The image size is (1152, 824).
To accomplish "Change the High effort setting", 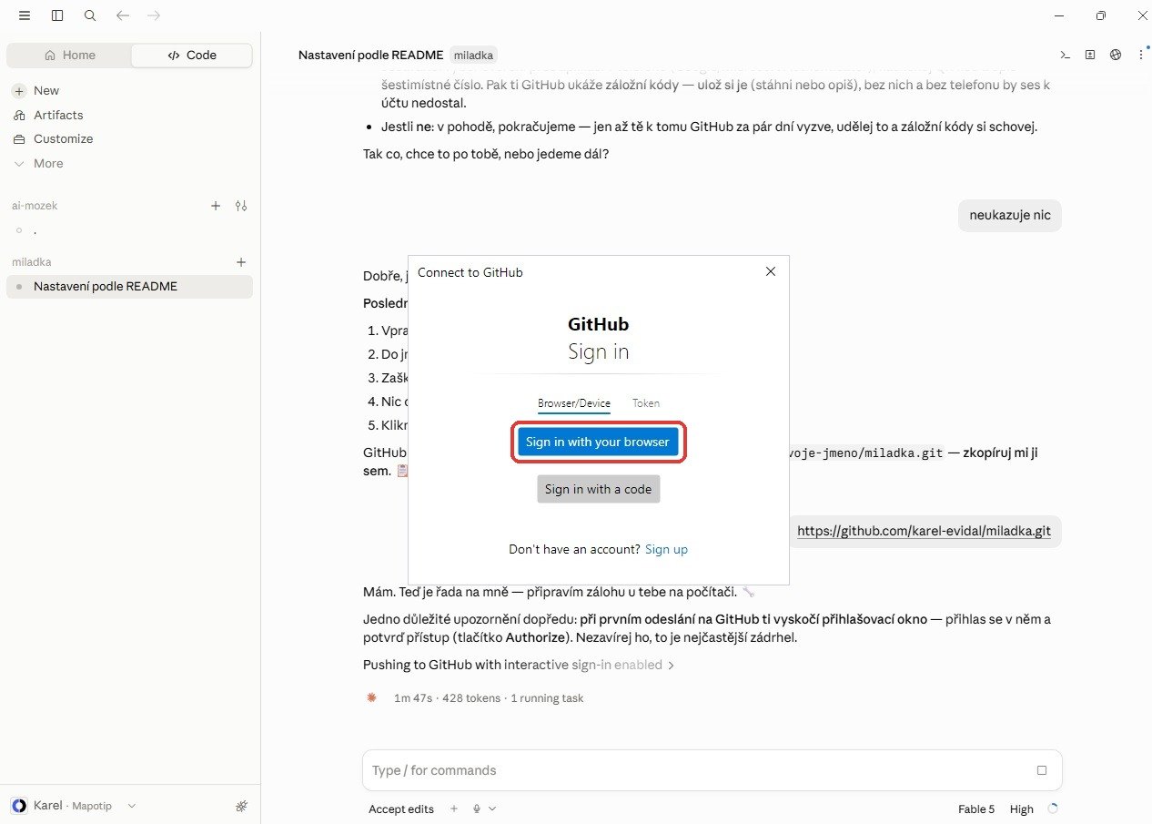I will tap(1022, 809).
